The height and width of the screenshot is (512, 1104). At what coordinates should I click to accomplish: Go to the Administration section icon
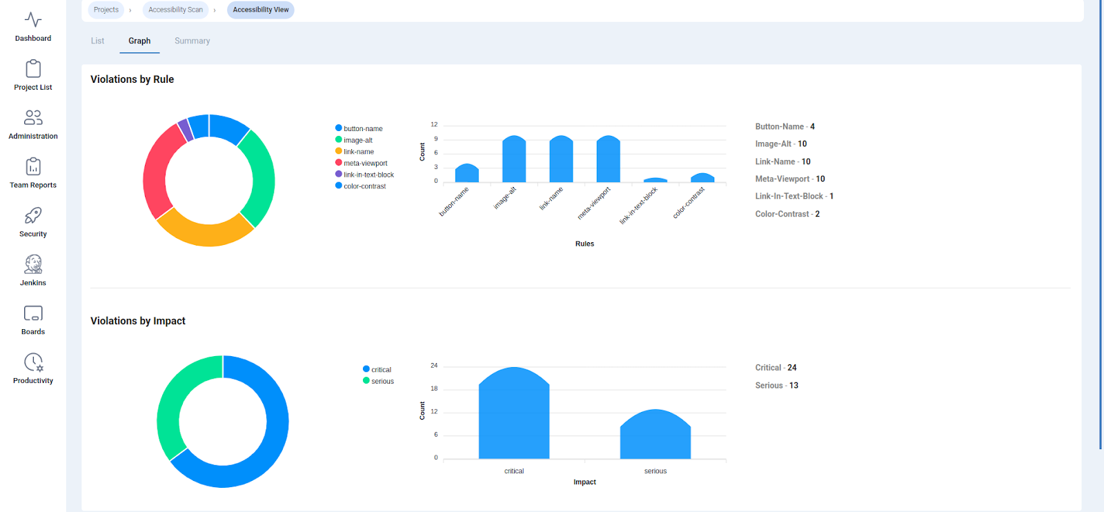click(x=33, y=118)
